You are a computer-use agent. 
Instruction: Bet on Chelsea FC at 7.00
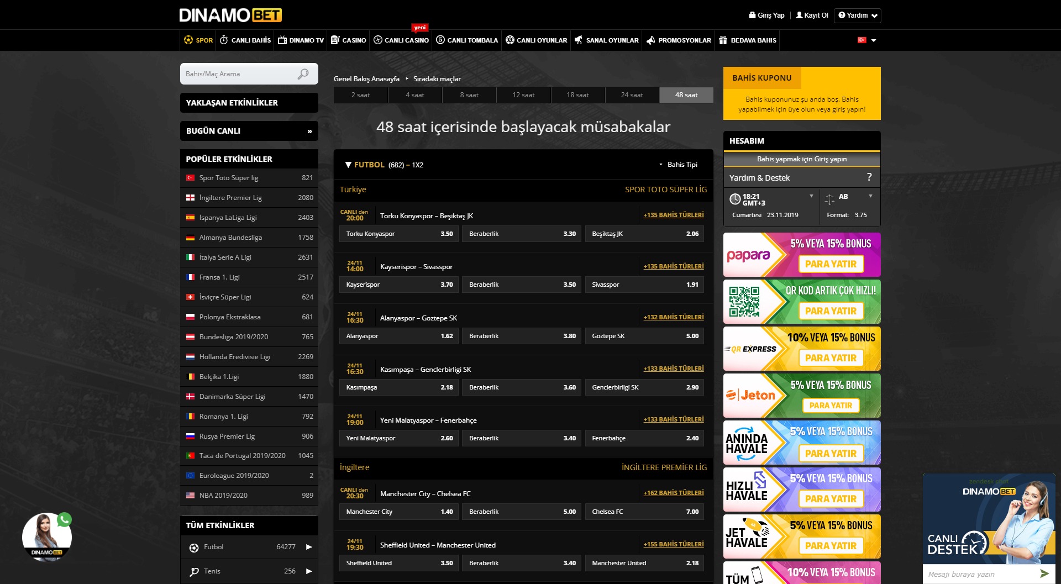pos(644,512)
